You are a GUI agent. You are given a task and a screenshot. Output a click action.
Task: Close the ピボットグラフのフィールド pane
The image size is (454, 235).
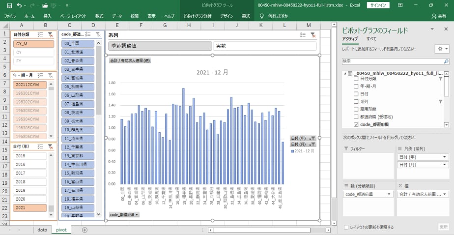(x=445, y=29)
